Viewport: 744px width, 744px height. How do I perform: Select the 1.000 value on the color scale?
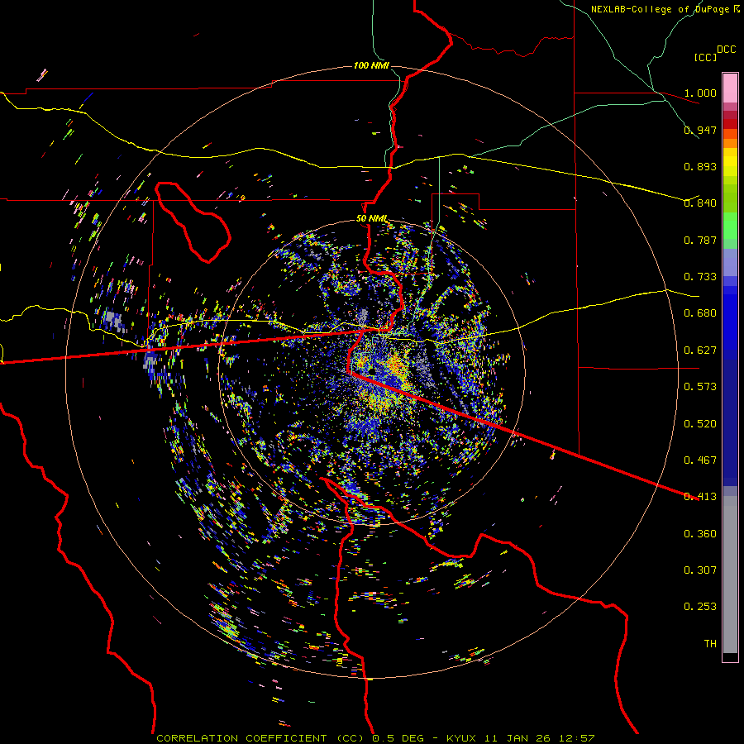click(700, 93)
